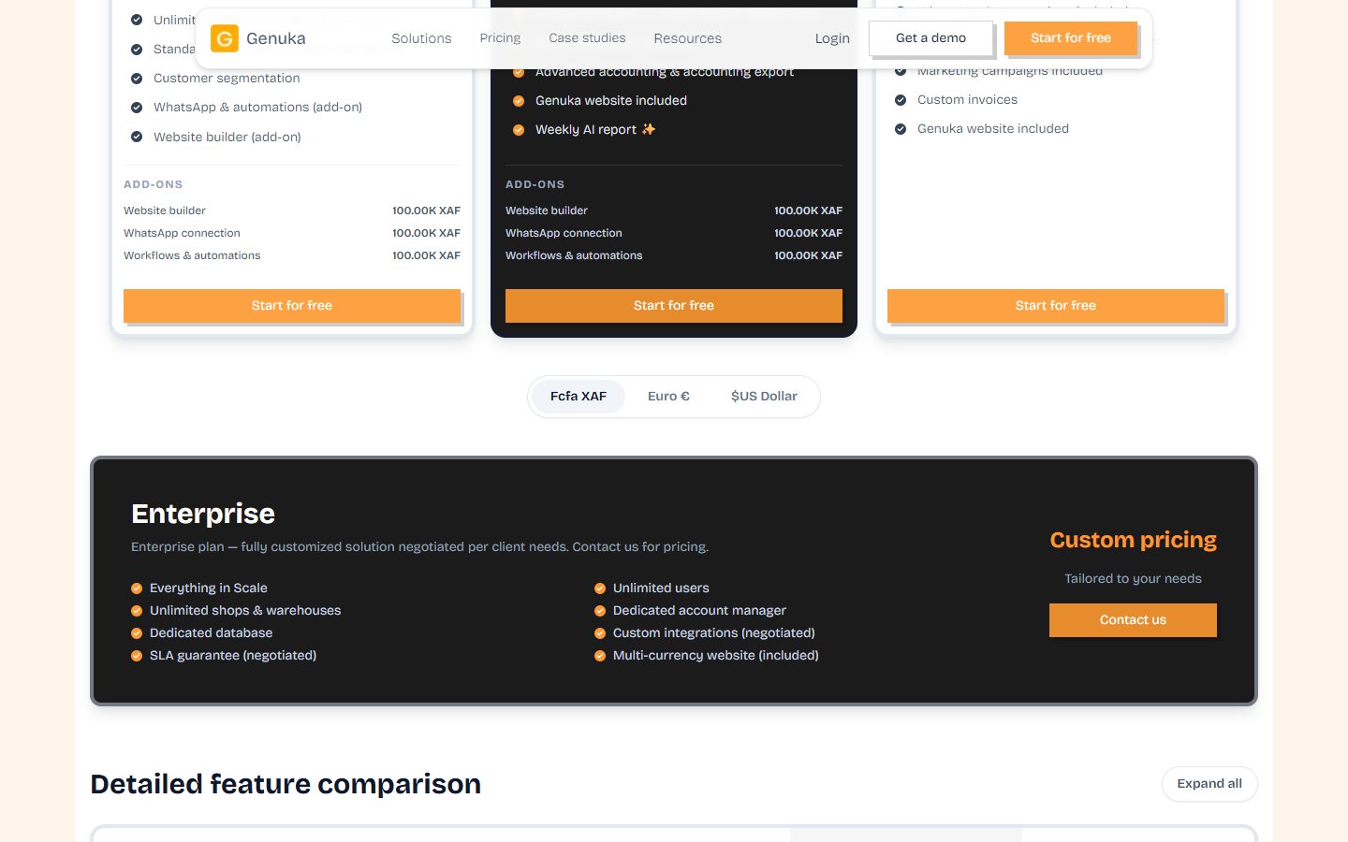Click check icon beside Custom integrations (negotiated)
Screen dimensions: 1348x842
(x=600, y=633)
